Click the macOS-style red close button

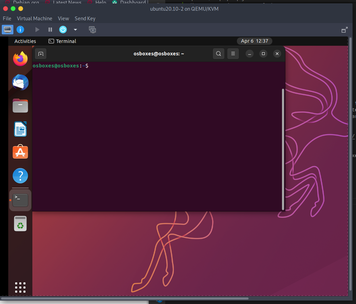click(x=6, y=9)
